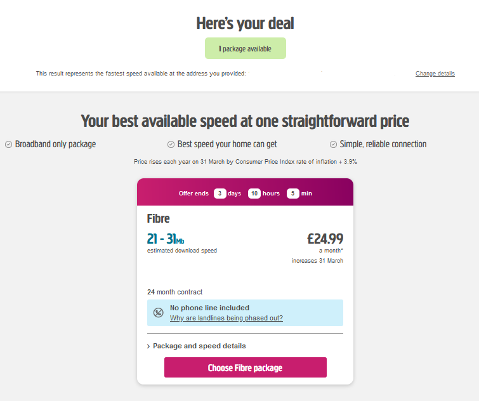
Task: Click the checkmark icon beside Broadband only package
Action: (x=9, y=145)
